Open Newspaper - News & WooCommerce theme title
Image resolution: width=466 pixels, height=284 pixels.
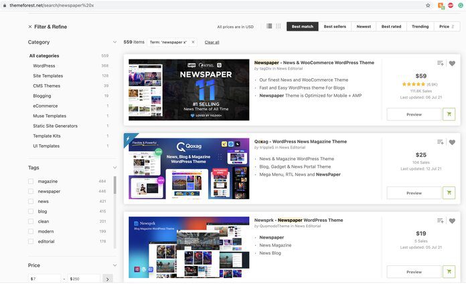tap(314, 63)
